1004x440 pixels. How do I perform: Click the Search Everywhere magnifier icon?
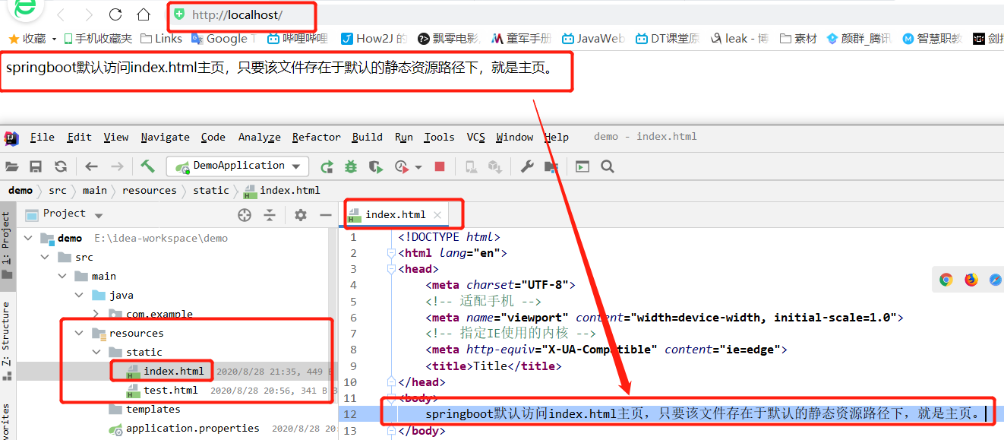tap(608, 166)
